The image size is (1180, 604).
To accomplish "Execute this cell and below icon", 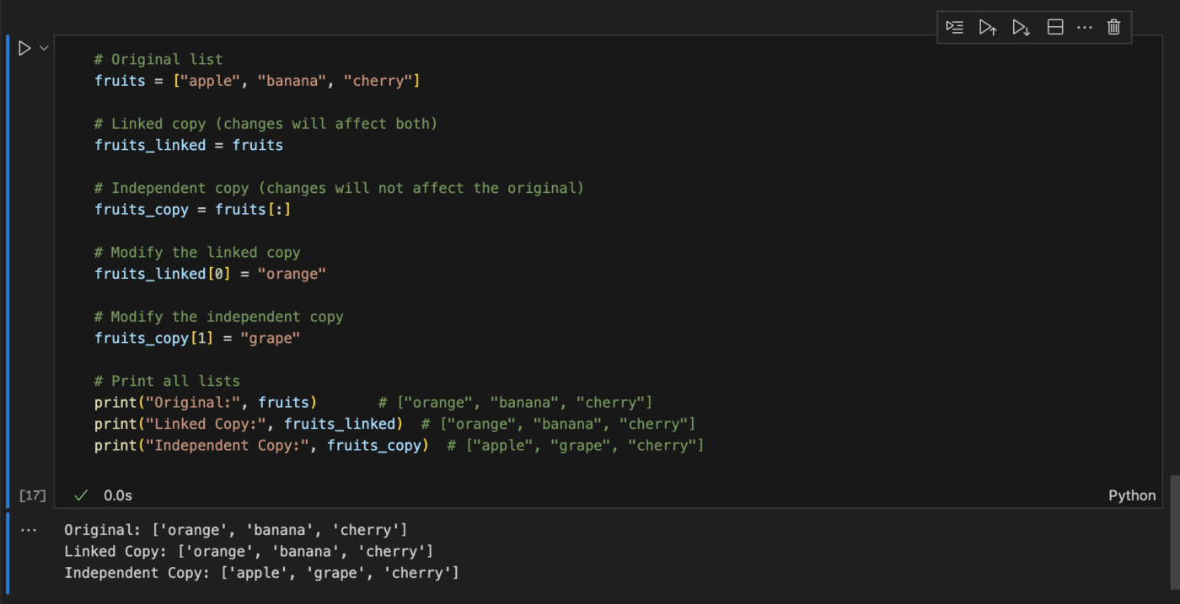I will [x=1021, y=27].
